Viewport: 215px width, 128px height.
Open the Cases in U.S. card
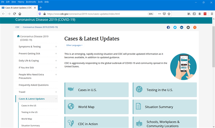(x=97, y=90)
